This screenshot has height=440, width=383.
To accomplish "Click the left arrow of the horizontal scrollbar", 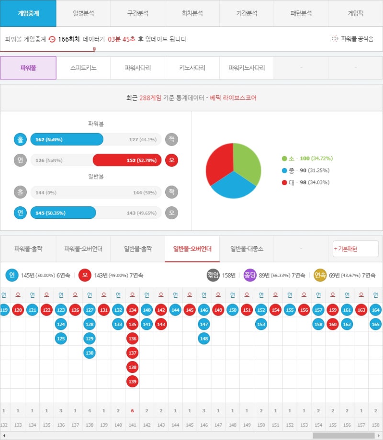I will [x=4, y=436].
